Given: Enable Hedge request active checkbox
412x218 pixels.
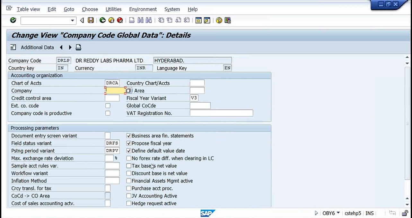Looking at the screenshot, I should click(x=129, y=203).
